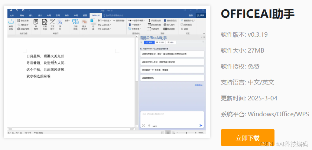This screenshot has width=312, height=150.
Task: Switch to the second tab in assistant panel
Action: pos(160,42)
